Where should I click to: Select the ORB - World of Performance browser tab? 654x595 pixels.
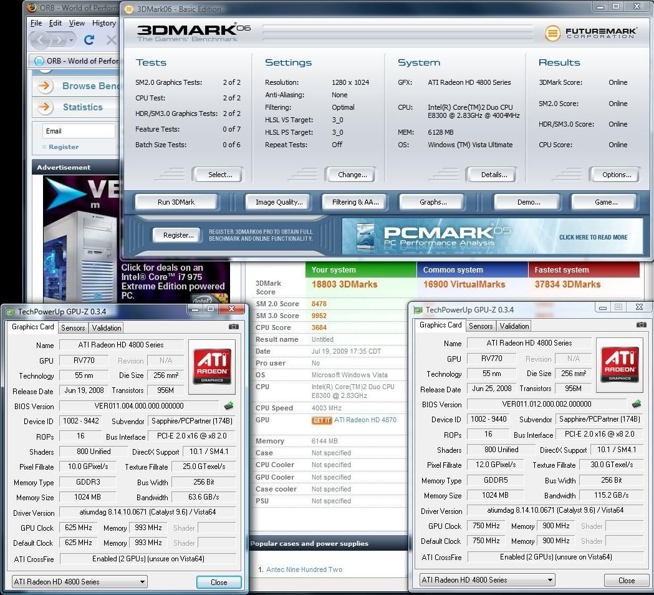coord(75,61)
